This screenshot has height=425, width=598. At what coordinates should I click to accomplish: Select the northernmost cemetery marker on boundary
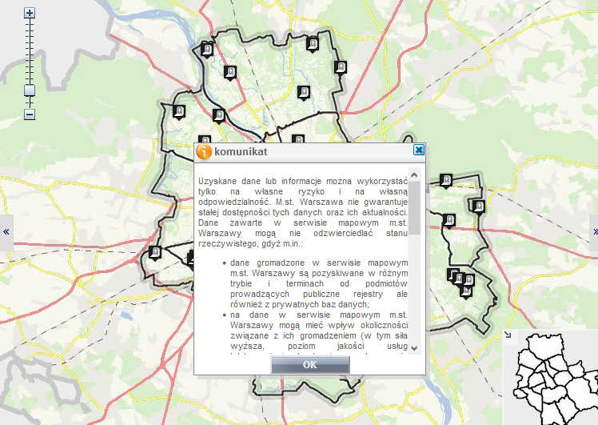(313, 45)
